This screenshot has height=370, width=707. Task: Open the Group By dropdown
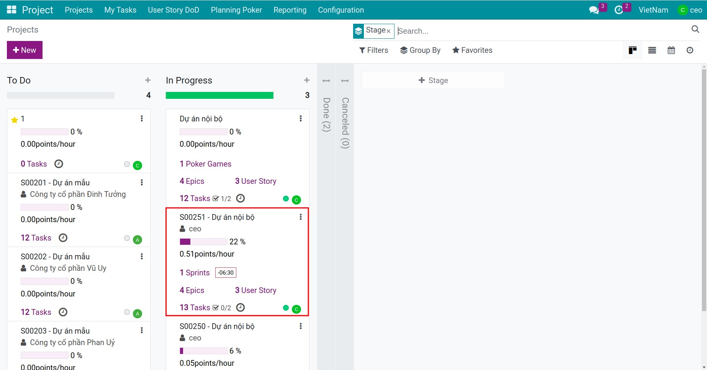pos(420,50)
